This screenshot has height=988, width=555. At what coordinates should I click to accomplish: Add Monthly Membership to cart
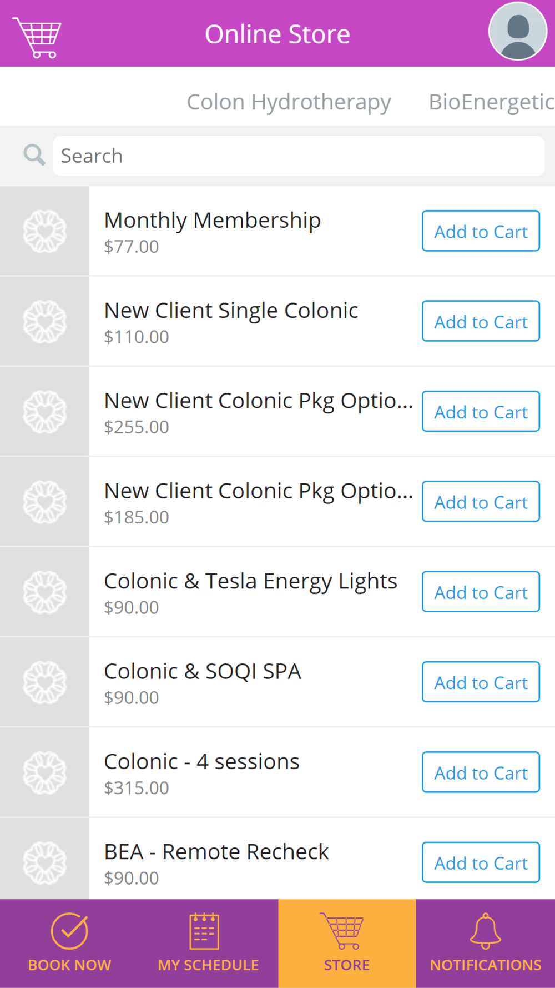pos(481,231)
